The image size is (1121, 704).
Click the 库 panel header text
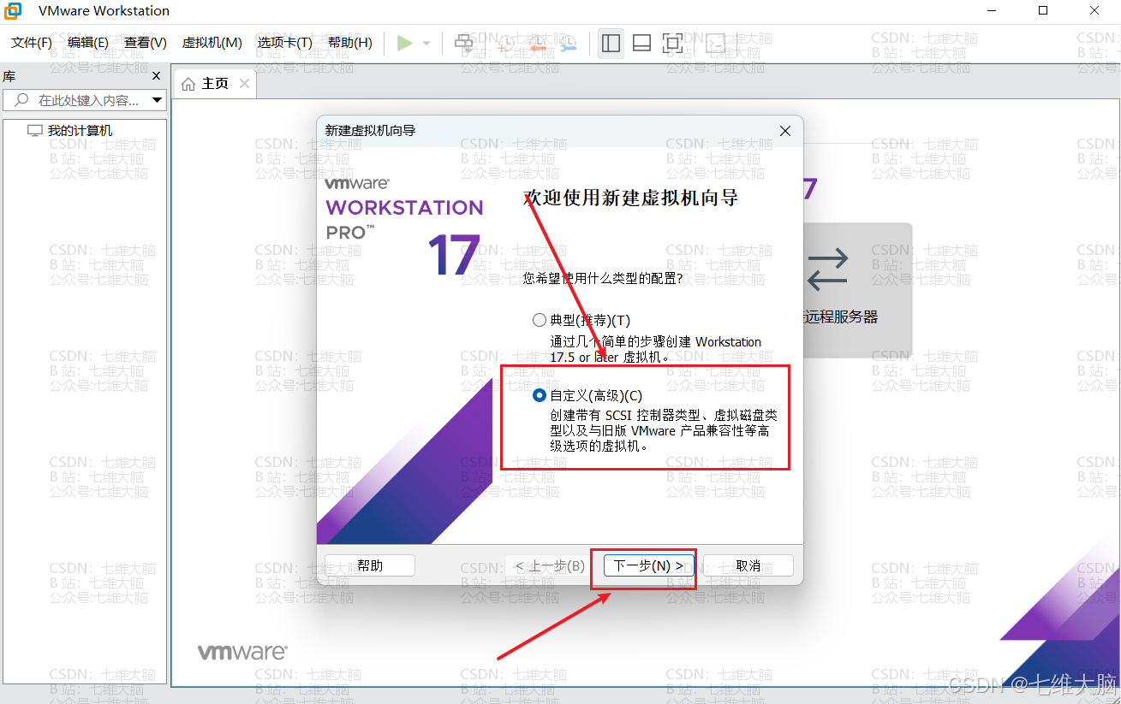(x=9, y=76)
